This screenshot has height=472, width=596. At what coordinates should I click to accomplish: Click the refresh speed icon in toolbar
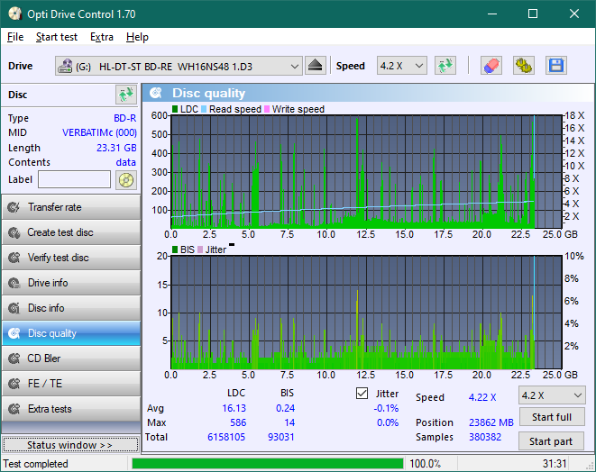click(x=445, y=66)
